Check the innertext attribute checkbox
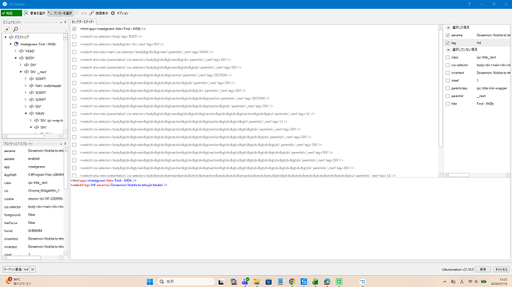 447,73
